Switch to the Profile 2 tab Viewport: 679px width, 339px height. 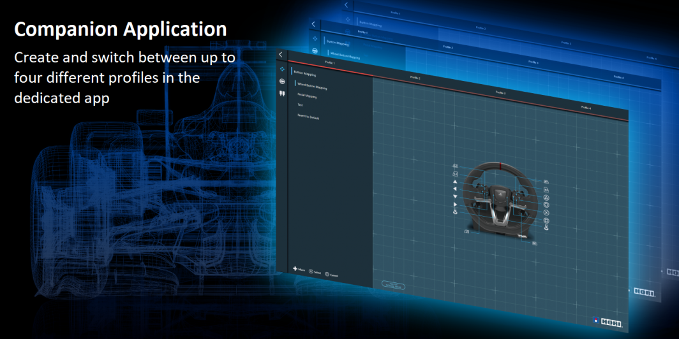(415, 78)
